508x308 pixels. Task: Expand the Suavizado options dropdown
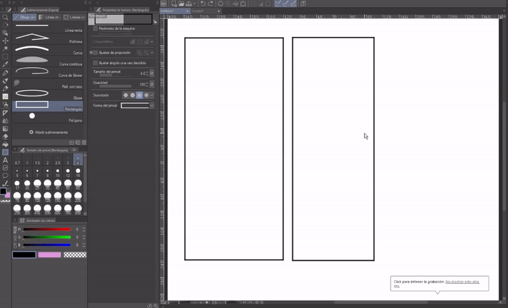pyautogui.click(x=152, y=95)
